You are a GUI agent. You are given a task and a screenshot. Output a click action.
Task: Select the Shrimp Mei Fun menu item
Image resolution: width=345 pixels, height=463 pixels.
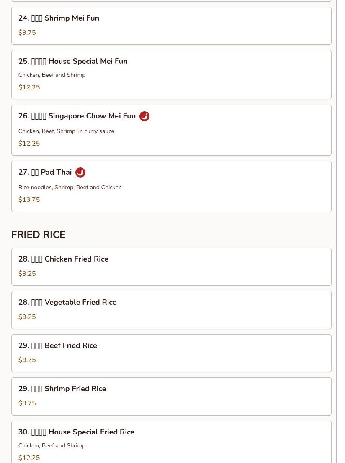[171, 26]
